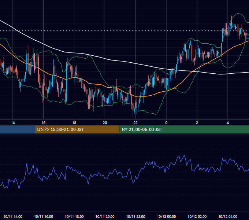Click the 0 hour axis label
The image size is (249, 220).
pyautogui.click(x=166, y=123)
